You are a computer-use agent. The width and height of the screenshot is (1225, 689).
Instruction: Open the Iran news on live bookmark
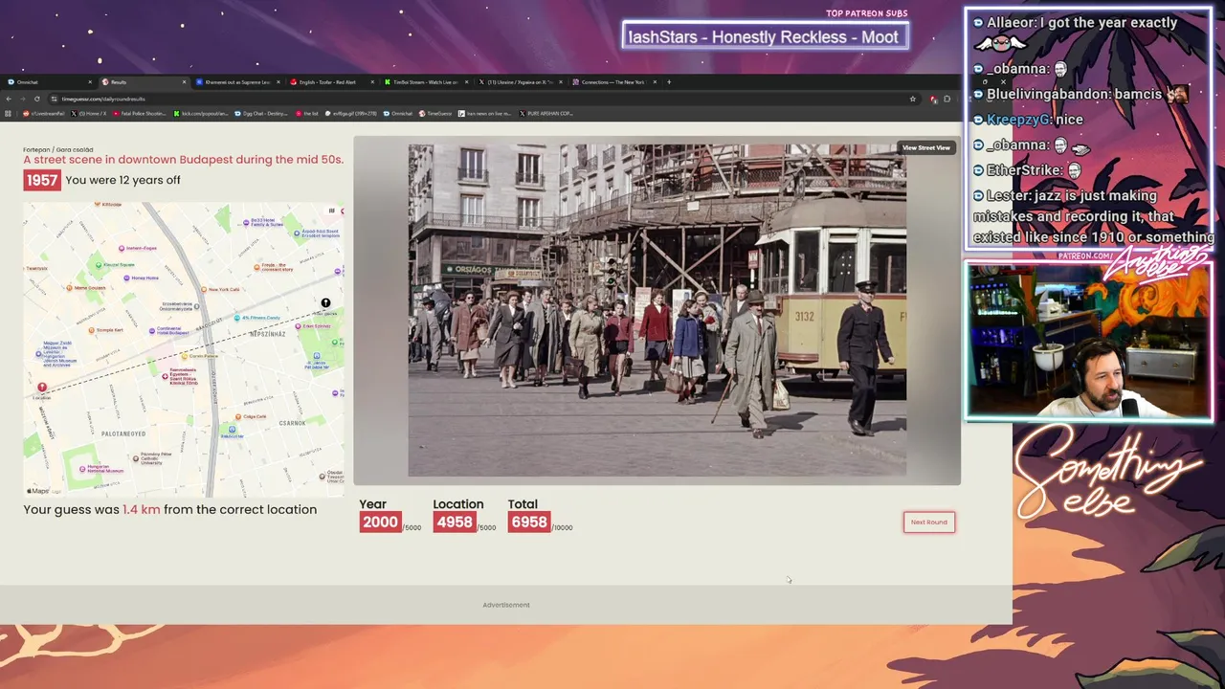[485, 113]
